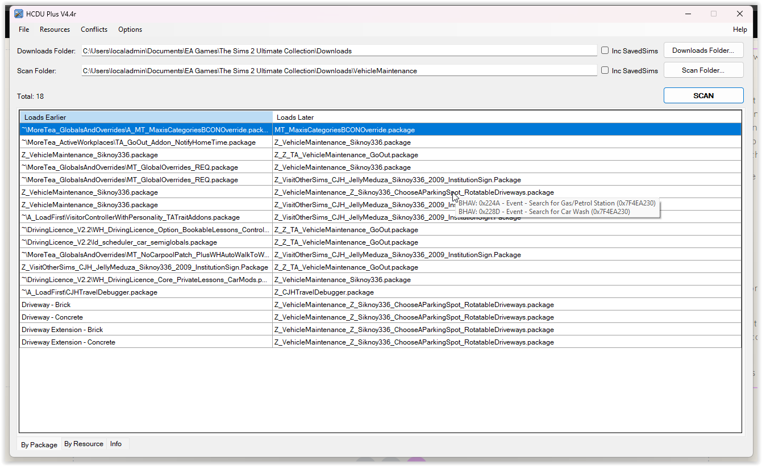The width and height of the screenshot is (762, 466).
Task: Enable Inc SavedSims for the Downloads Folder
Action: click(605, 50)
